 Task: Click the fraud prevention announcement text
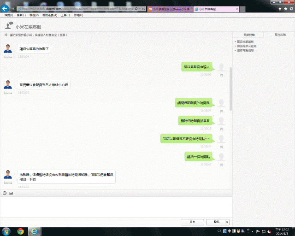tap(38, 35)
